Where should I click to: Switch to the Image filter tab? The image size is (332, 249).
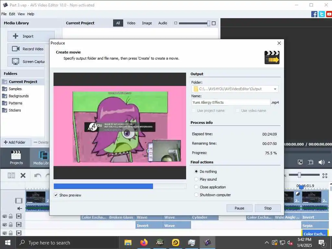pyautogui.click(x=147, y=23)
